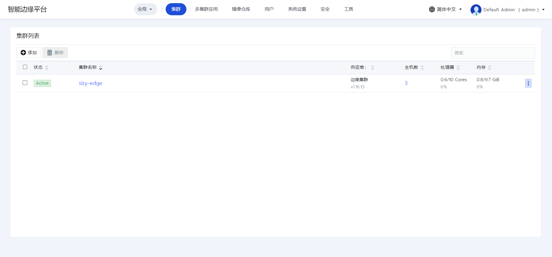Toggle the select-all checkbox in table header

25,67
